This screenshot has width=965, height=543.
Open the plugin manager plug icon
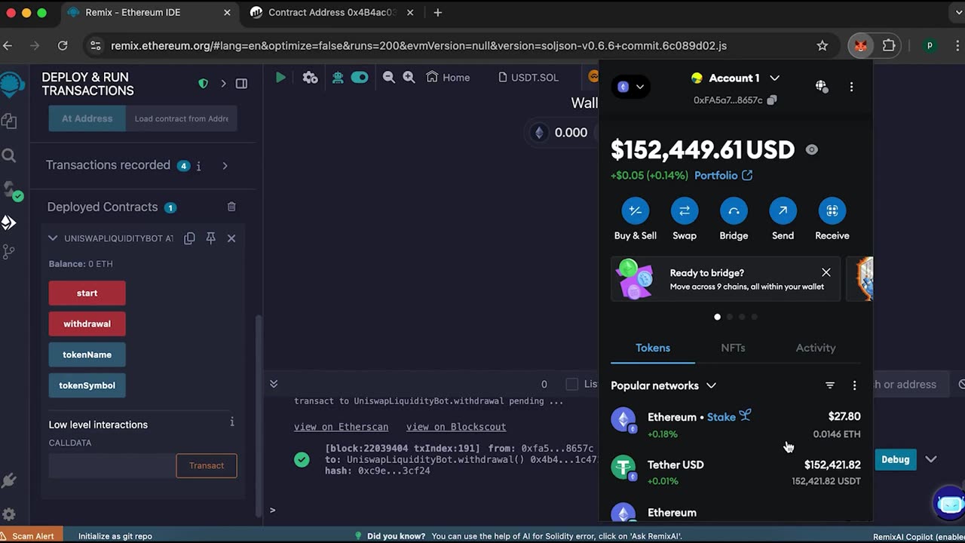click(x=9, y=480)
